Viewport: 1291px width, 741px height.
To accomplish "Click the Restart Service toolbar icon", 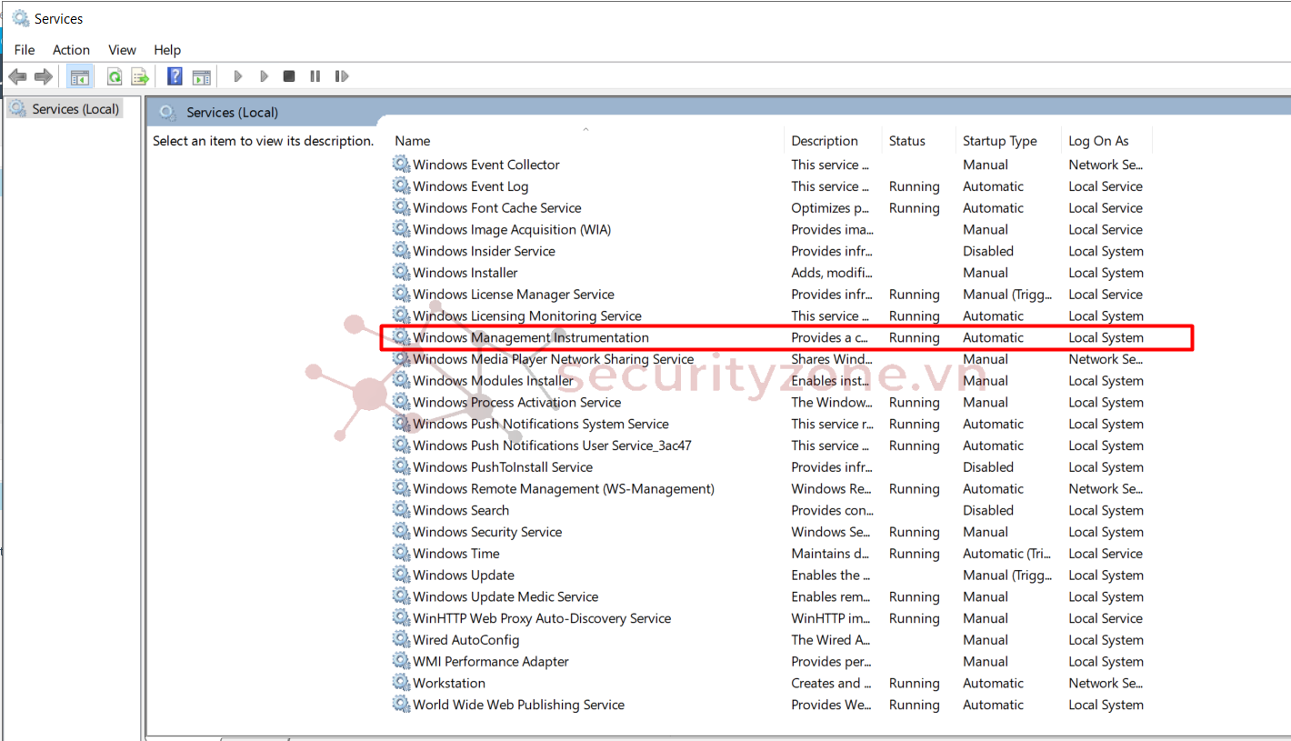I will click(x=342, y=76).
